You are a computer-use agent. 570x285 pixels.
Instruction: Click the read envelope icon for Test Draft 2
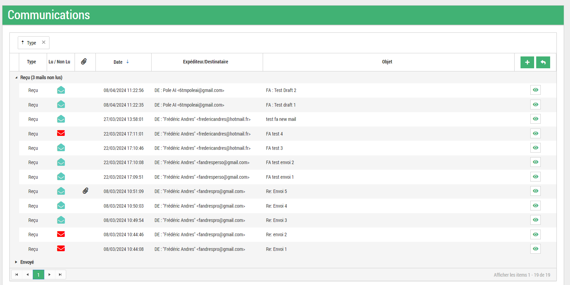point(61,90)
